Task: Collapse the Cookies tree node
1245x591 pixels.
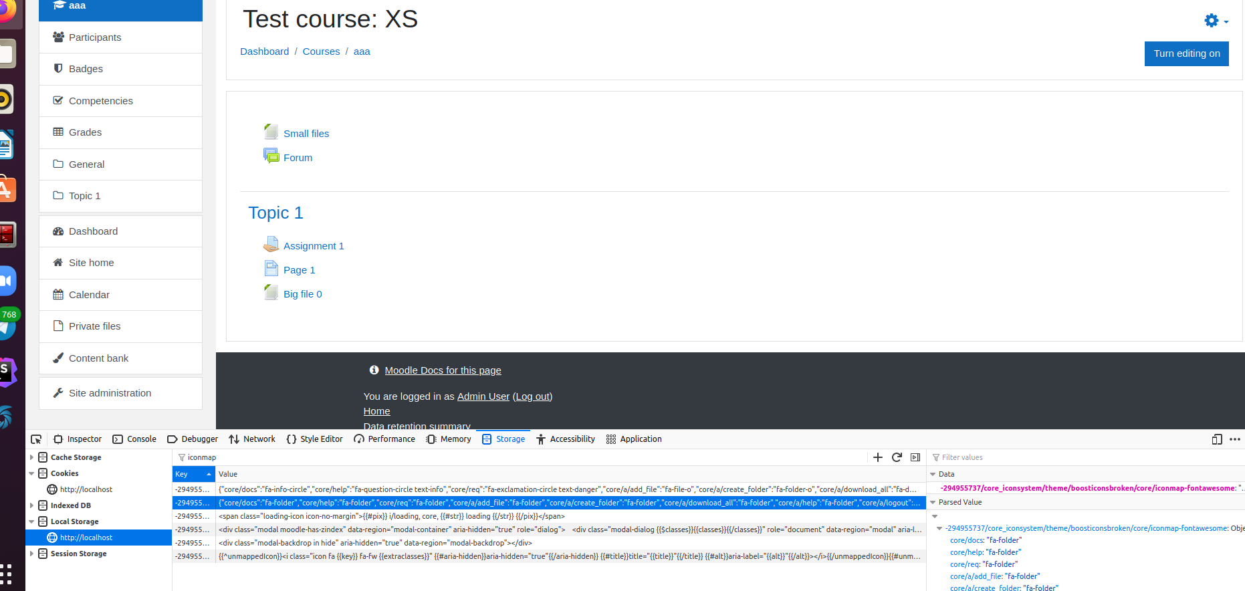Action: [31, 473]
